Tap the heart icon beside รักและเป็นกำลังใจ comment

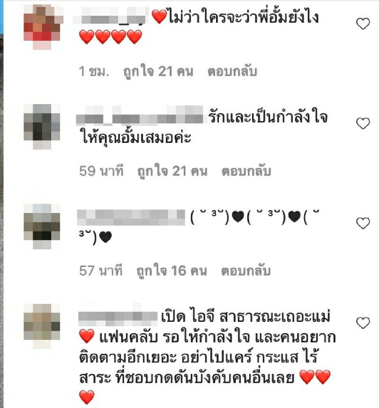363,124
